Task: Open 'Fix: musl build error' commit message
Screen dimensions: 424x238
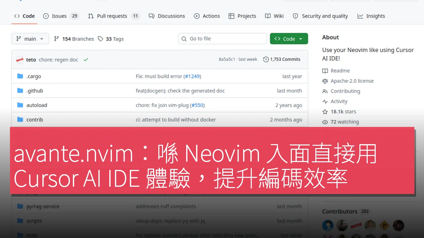Action: click(x=159, y=76)
